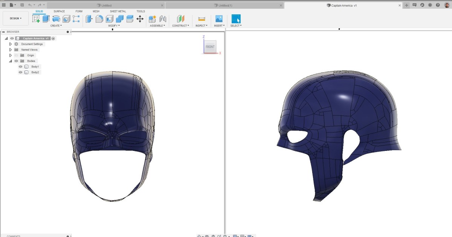Open the CREATE dropdown menu

click(56, 26)
